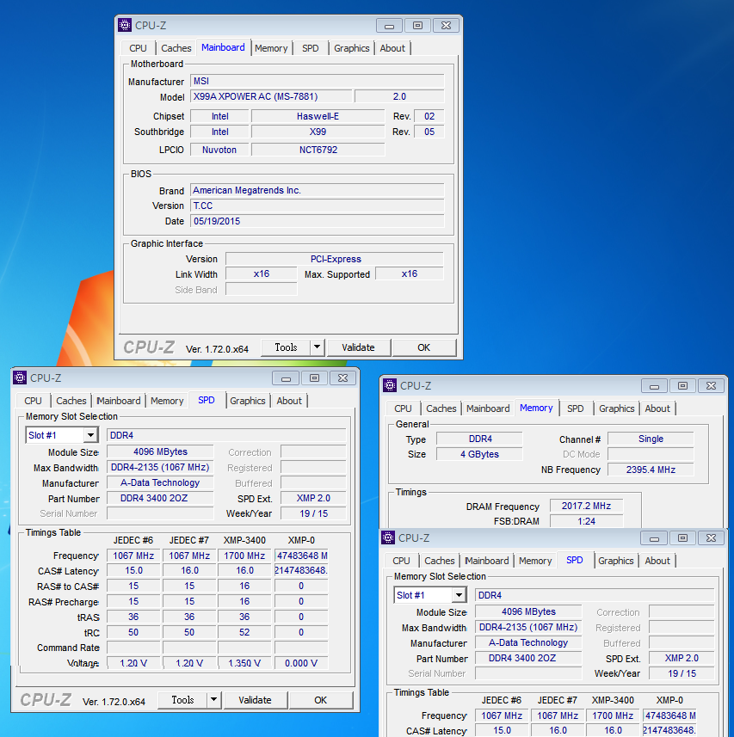
Task: Click the CPU-Z icon in the SPD window title bar
Action: [22, 378]
